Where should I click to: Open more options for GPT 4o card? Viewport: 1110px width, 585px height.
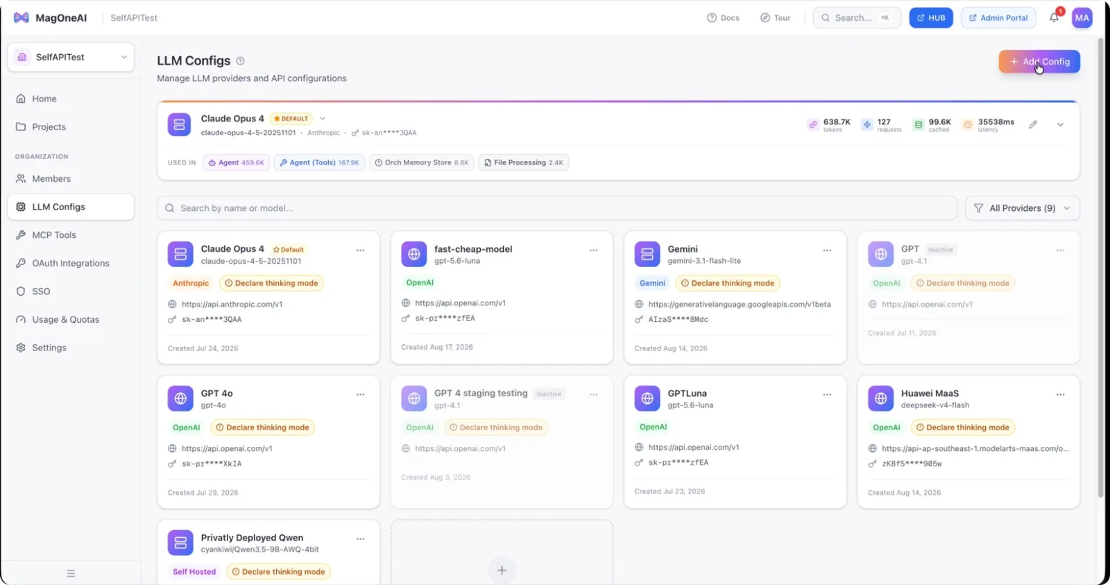tap(360, 394)
